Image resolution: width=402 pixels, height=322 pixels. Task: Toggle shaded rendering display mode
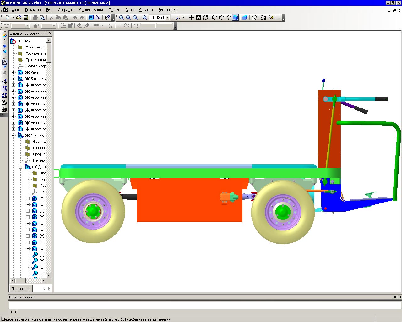pos(235,18)
